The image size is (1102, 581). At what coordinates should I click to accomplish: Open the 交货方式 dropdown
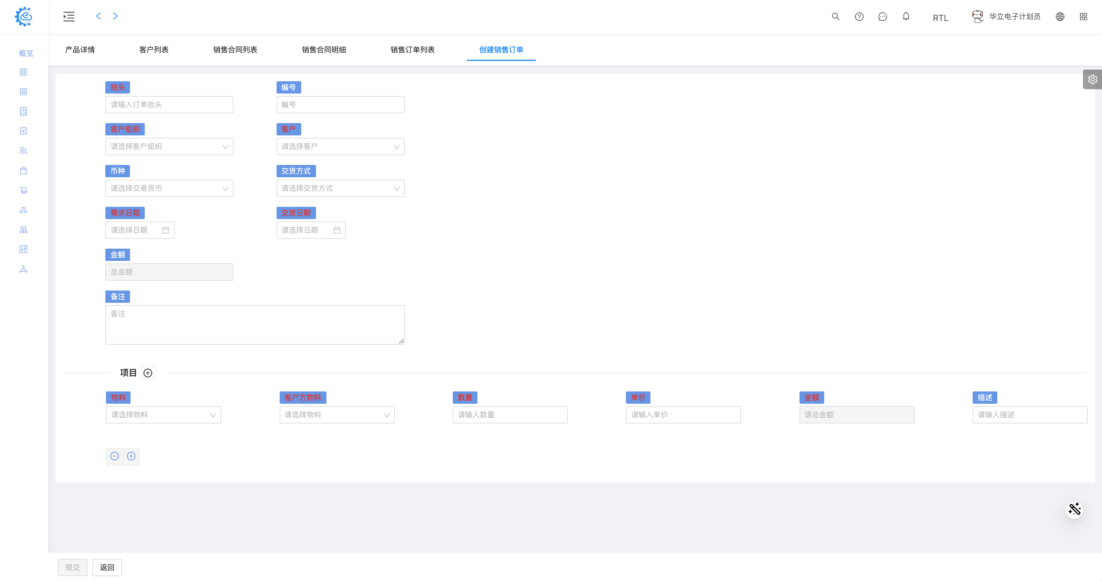(x=340, y=189)
